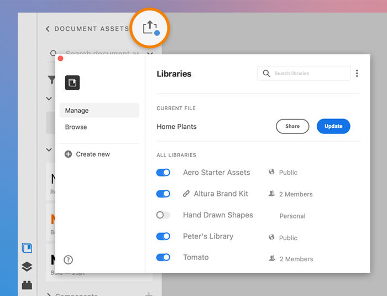Turn off Peter's Library toggle
The image size is (387, 296).
coord(163,236)
